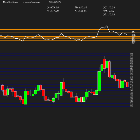Click the '425' price axis label
This screenshot has height=140, width=140.
point(132,88)
